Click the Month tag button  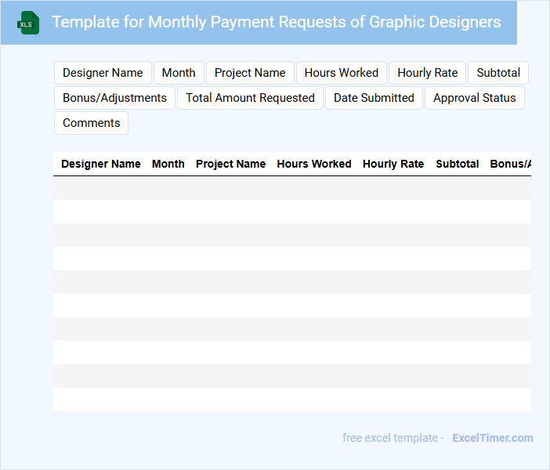point(179,73)
